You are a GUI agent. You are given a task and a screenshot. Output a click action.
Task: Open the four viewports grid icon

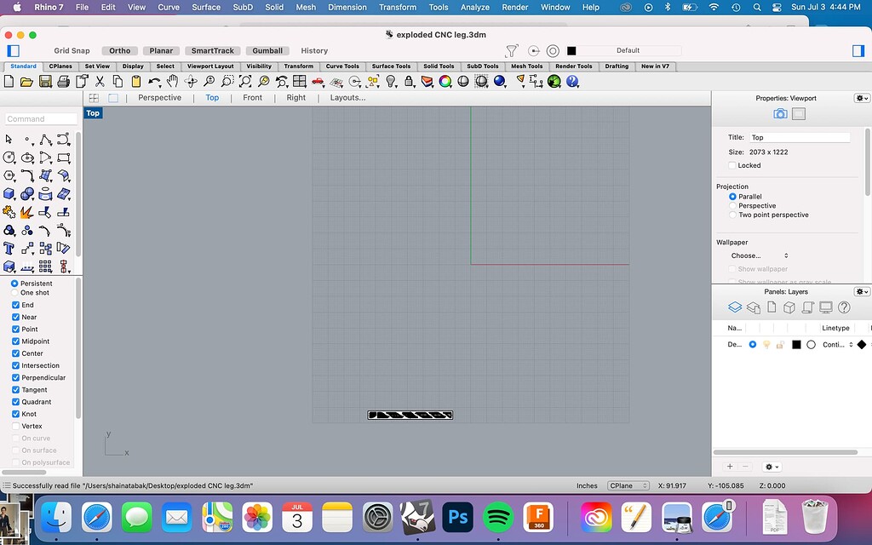click(300, 82)
